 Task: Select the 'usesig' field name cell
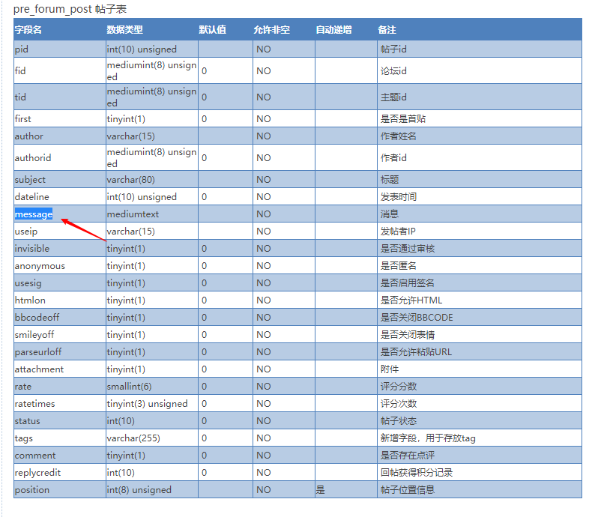[60, 282]
